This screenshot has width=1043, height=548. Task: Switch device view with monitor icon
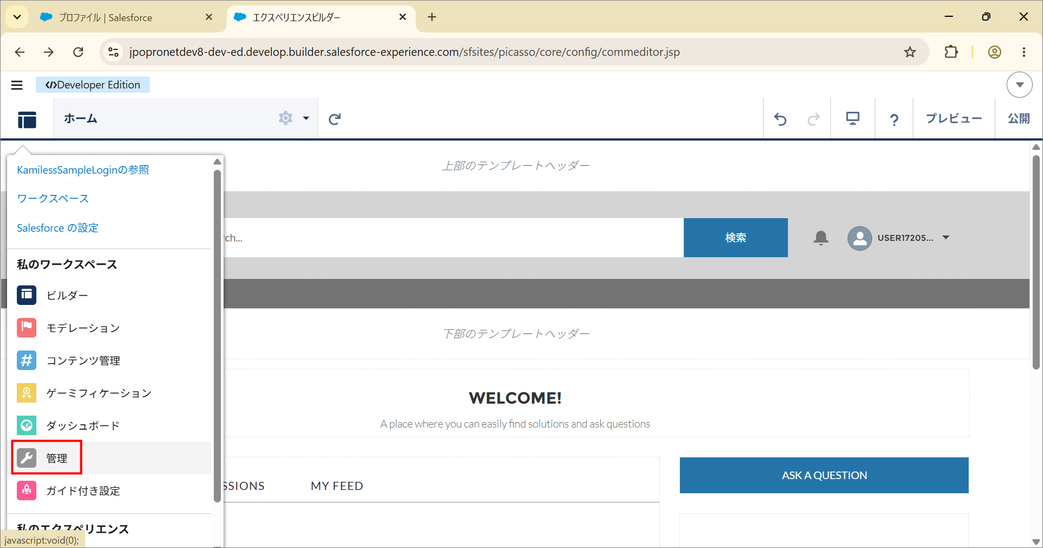point(853,118)
